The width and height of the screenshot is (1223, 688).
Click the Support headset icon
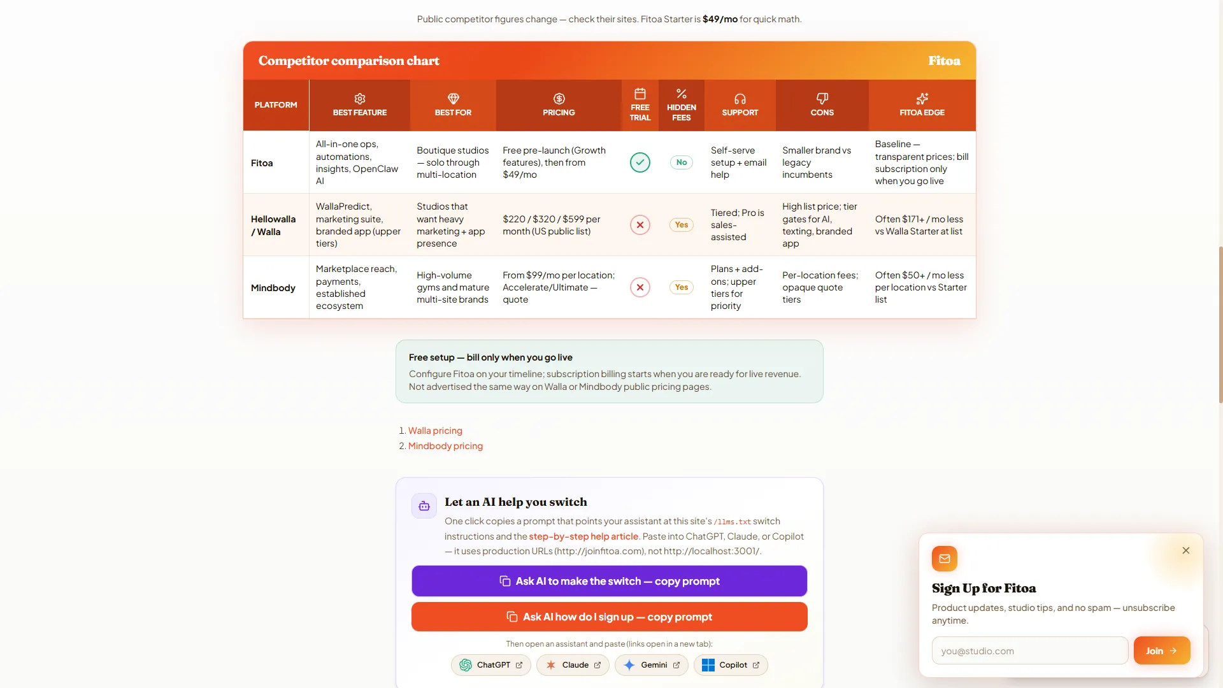coord(740,99)
